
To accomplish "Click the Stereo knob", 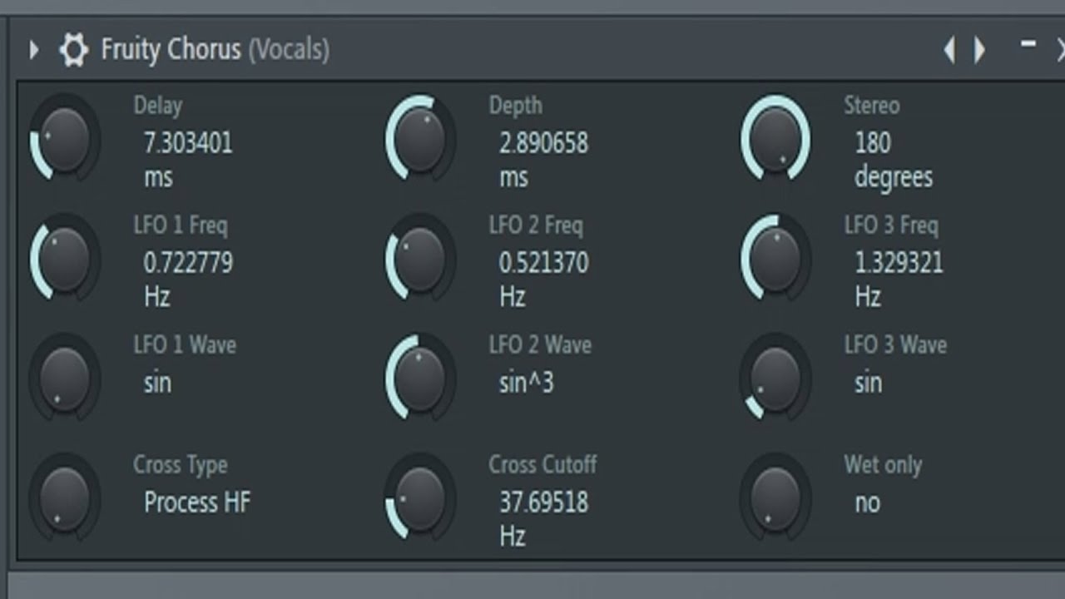I will pyautogui.click(x=775, y=138).
